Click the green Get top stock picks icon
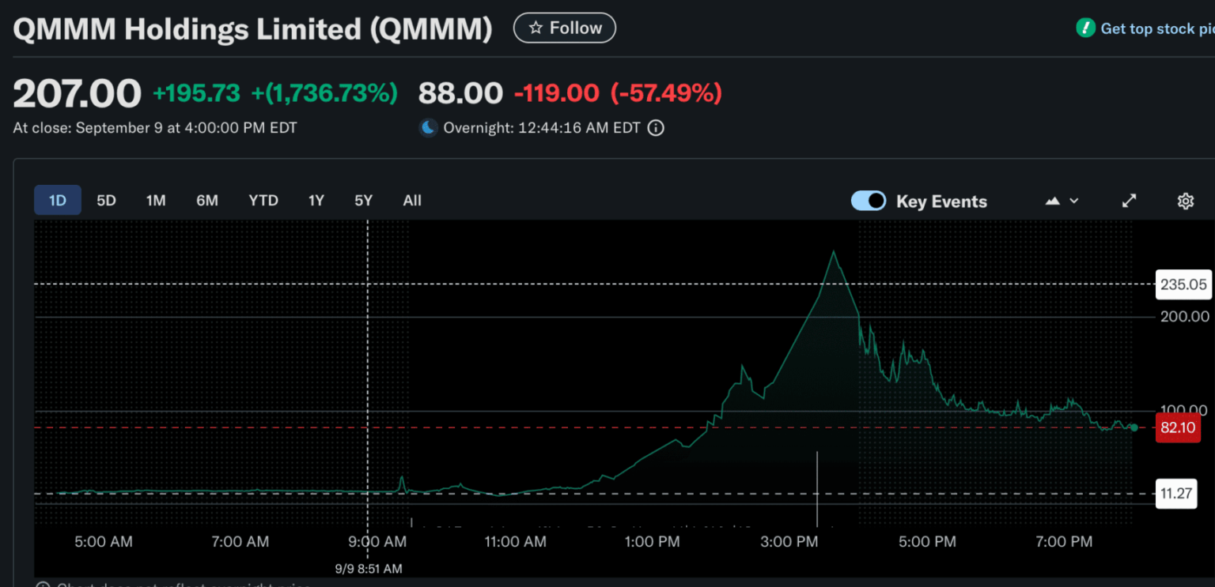This screenshot has width=1215, height=587. [1085, 28]
